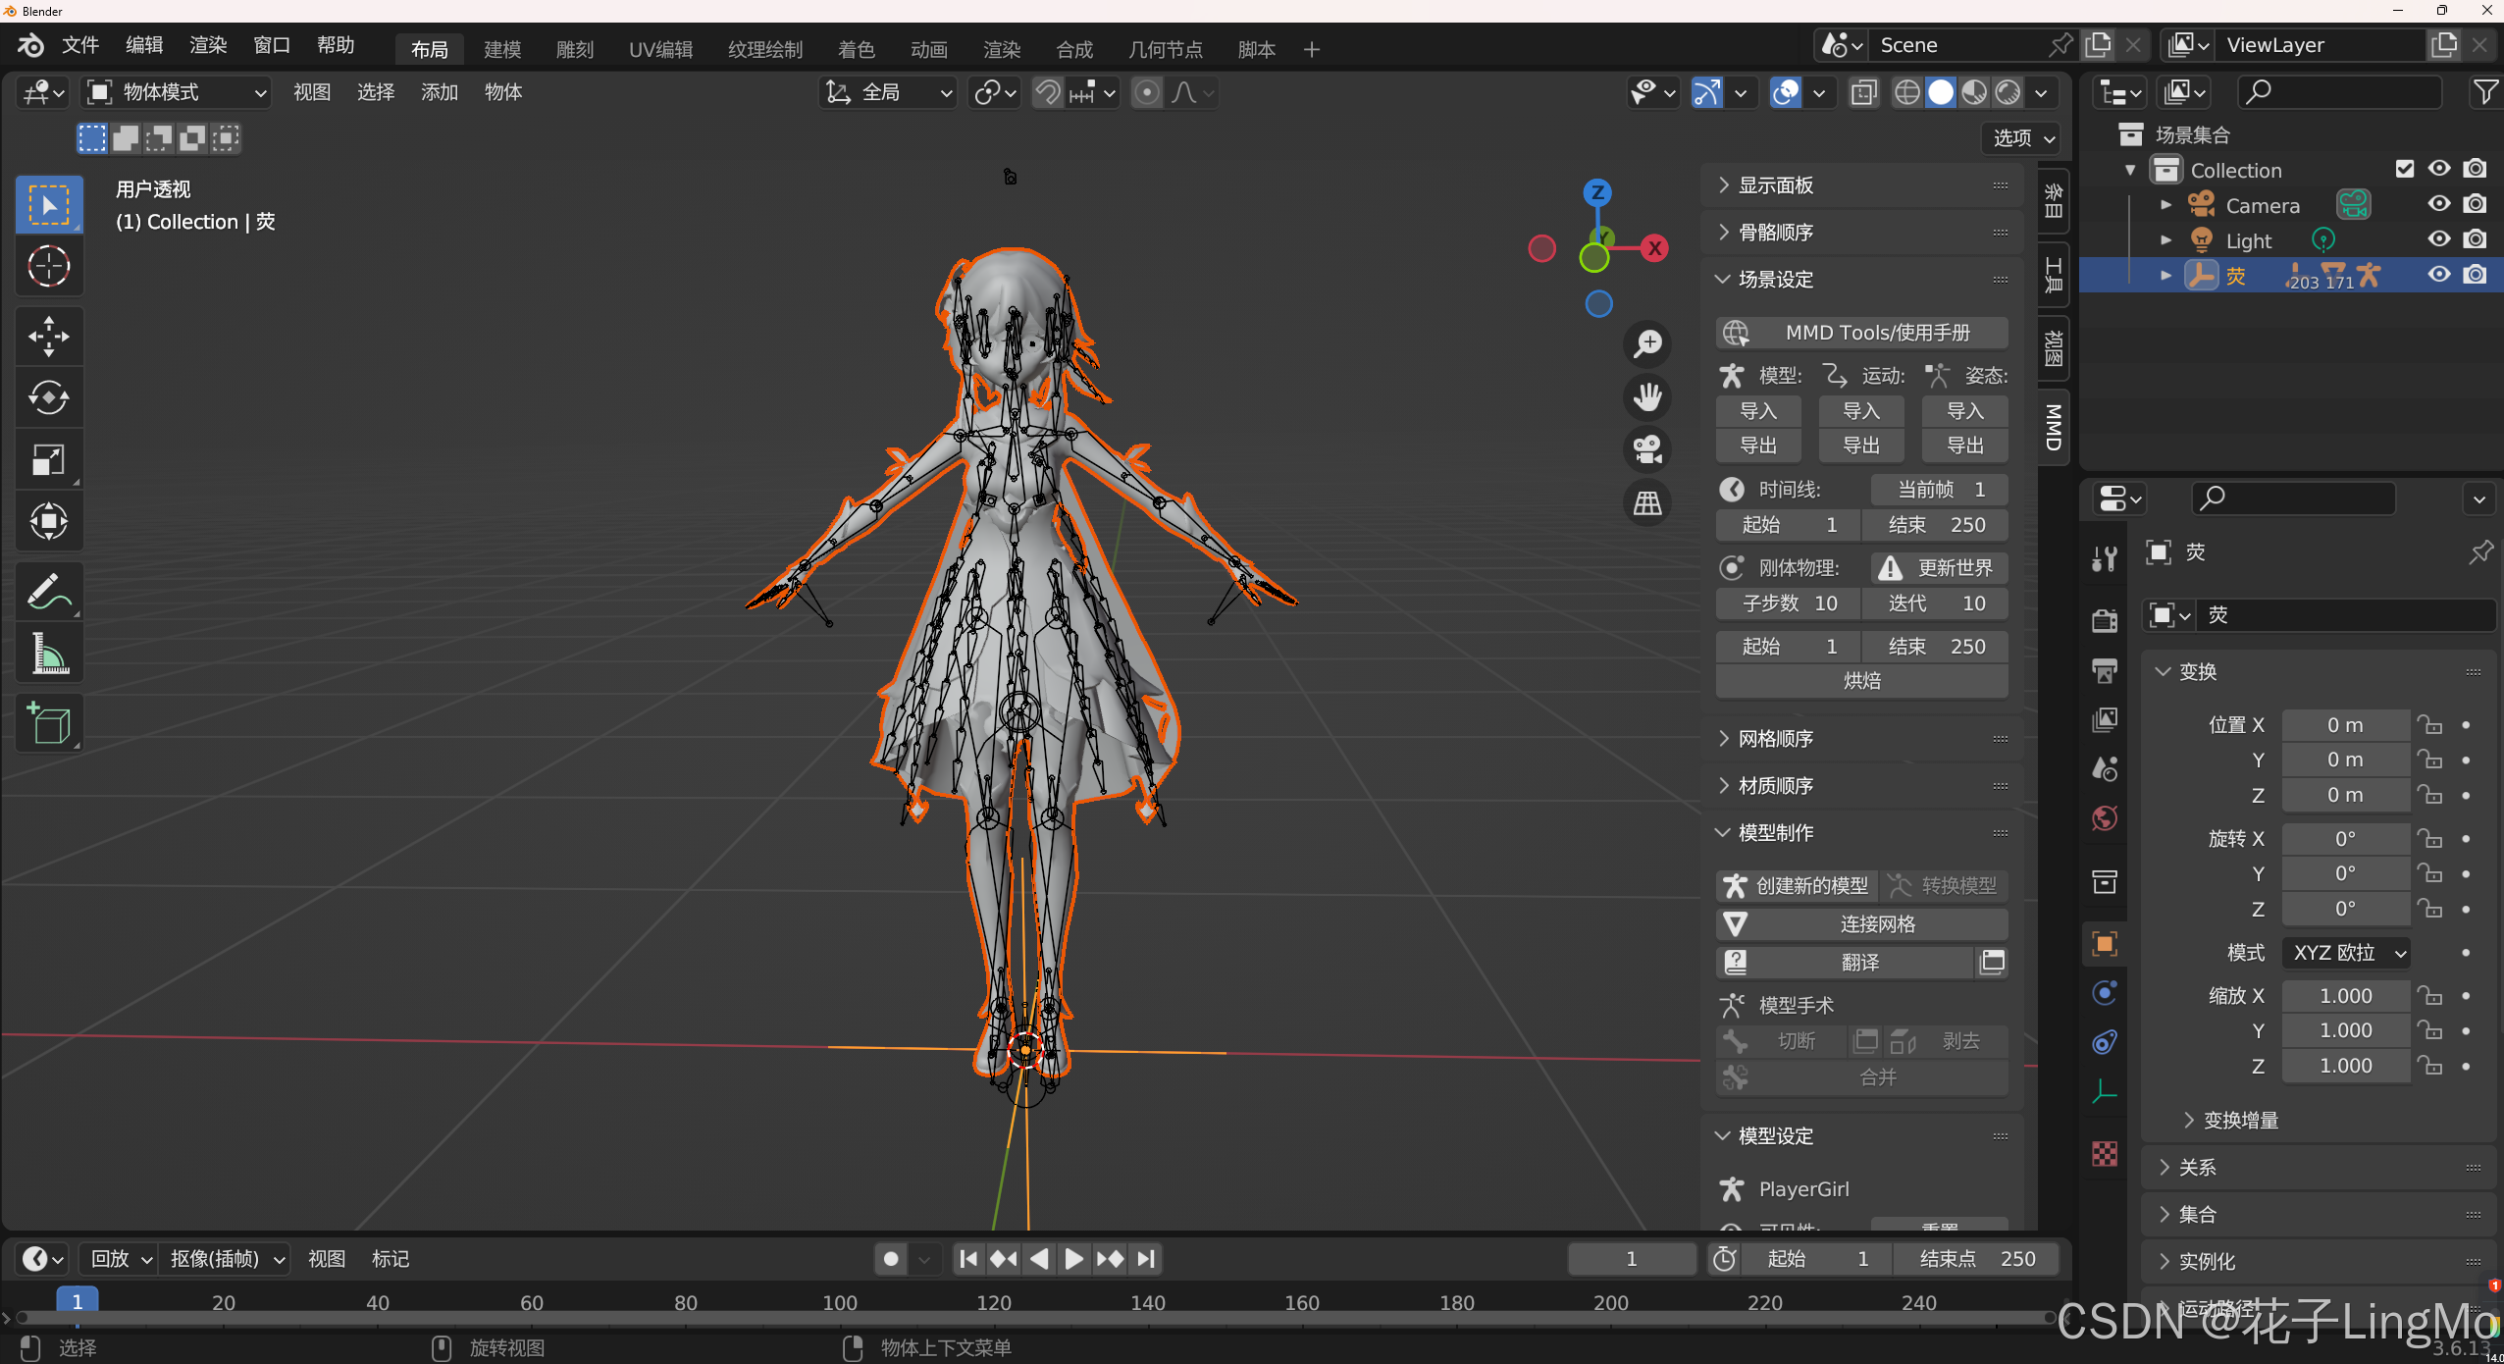Viewport: 2504px width, 1364px height.
Task: Click the 烘焙 bake button
Action: click(1861, 681)
